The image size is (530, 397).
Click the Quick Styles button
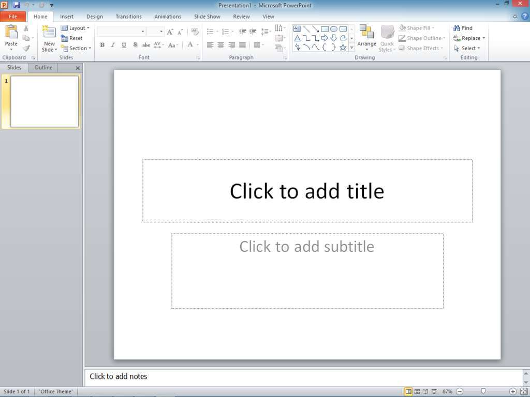387,38
